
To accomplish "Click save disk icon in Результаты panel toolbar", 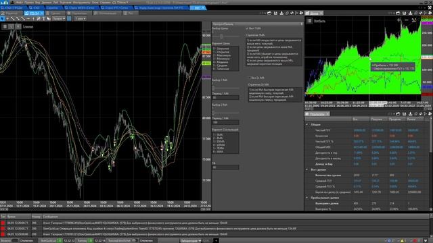I will click(405, 114).
